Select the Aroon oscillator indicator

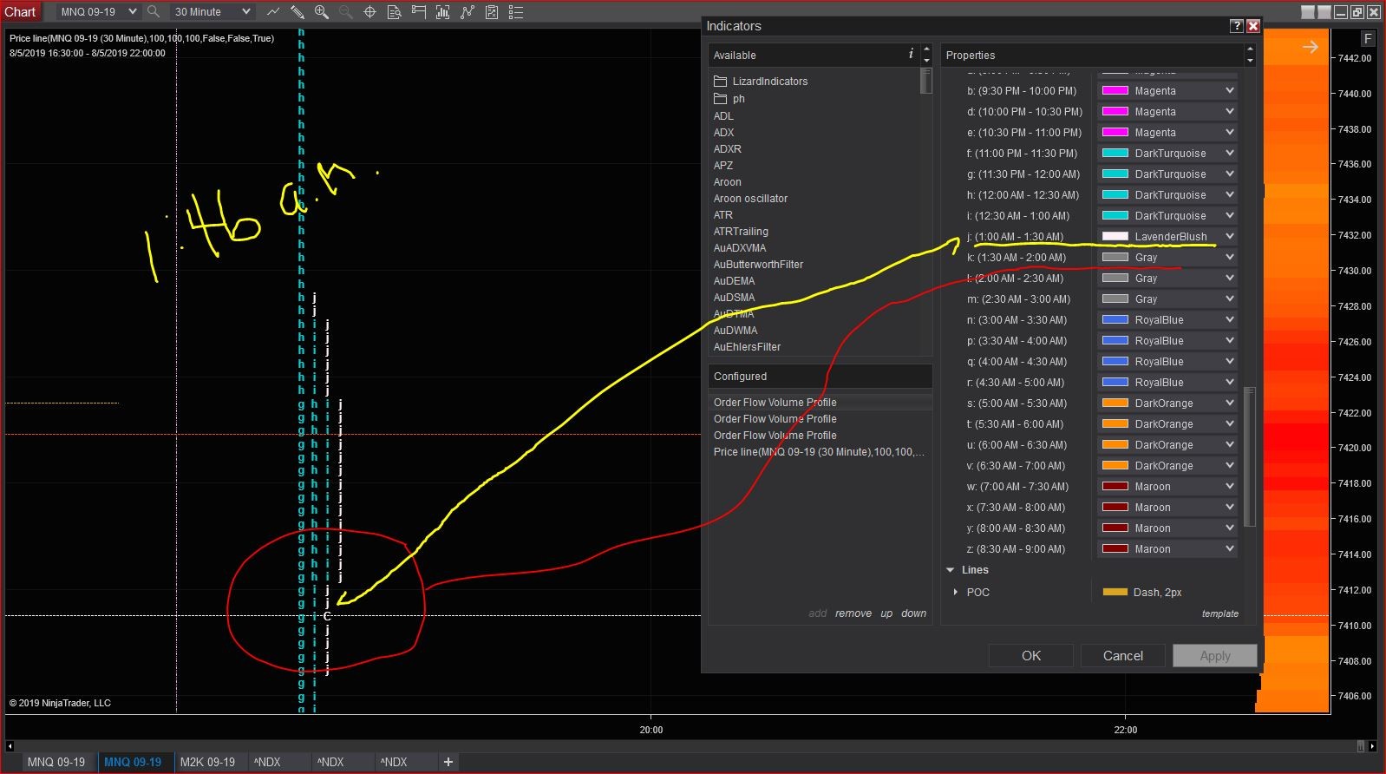[x=751, y=199]
